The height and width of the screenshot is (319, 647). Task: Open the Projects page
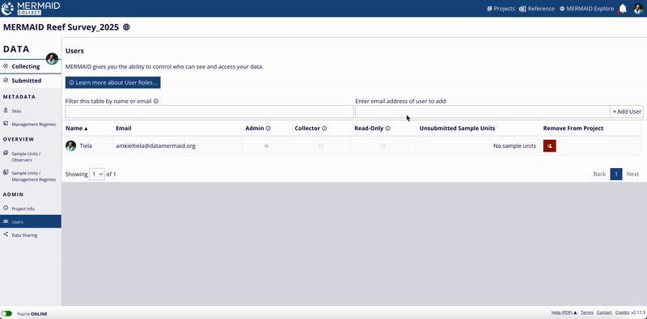(x=501, y=9)
